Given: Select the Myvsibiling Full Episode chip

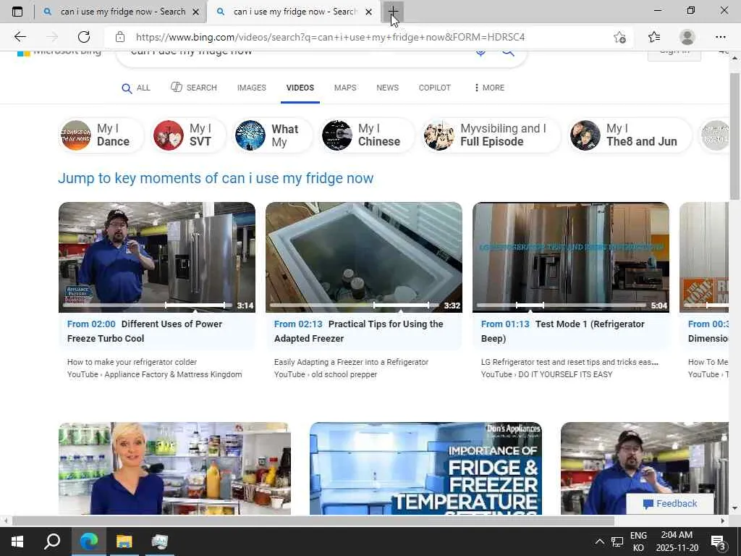Looking at the screenshot, I should 491,135.
